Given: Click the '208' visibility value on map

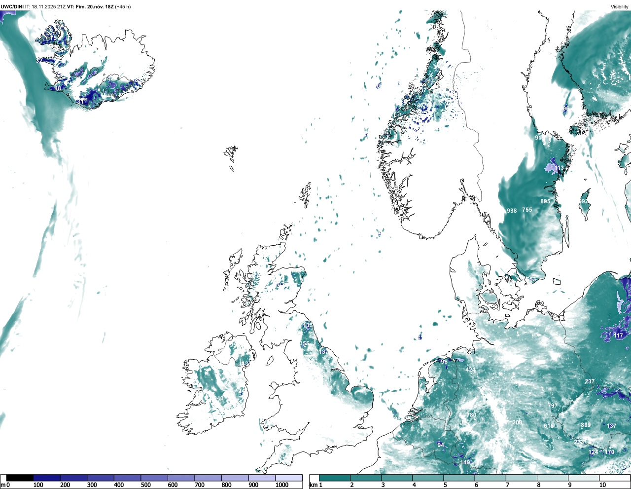Looking at the screenshot, I should pos(517,422).
